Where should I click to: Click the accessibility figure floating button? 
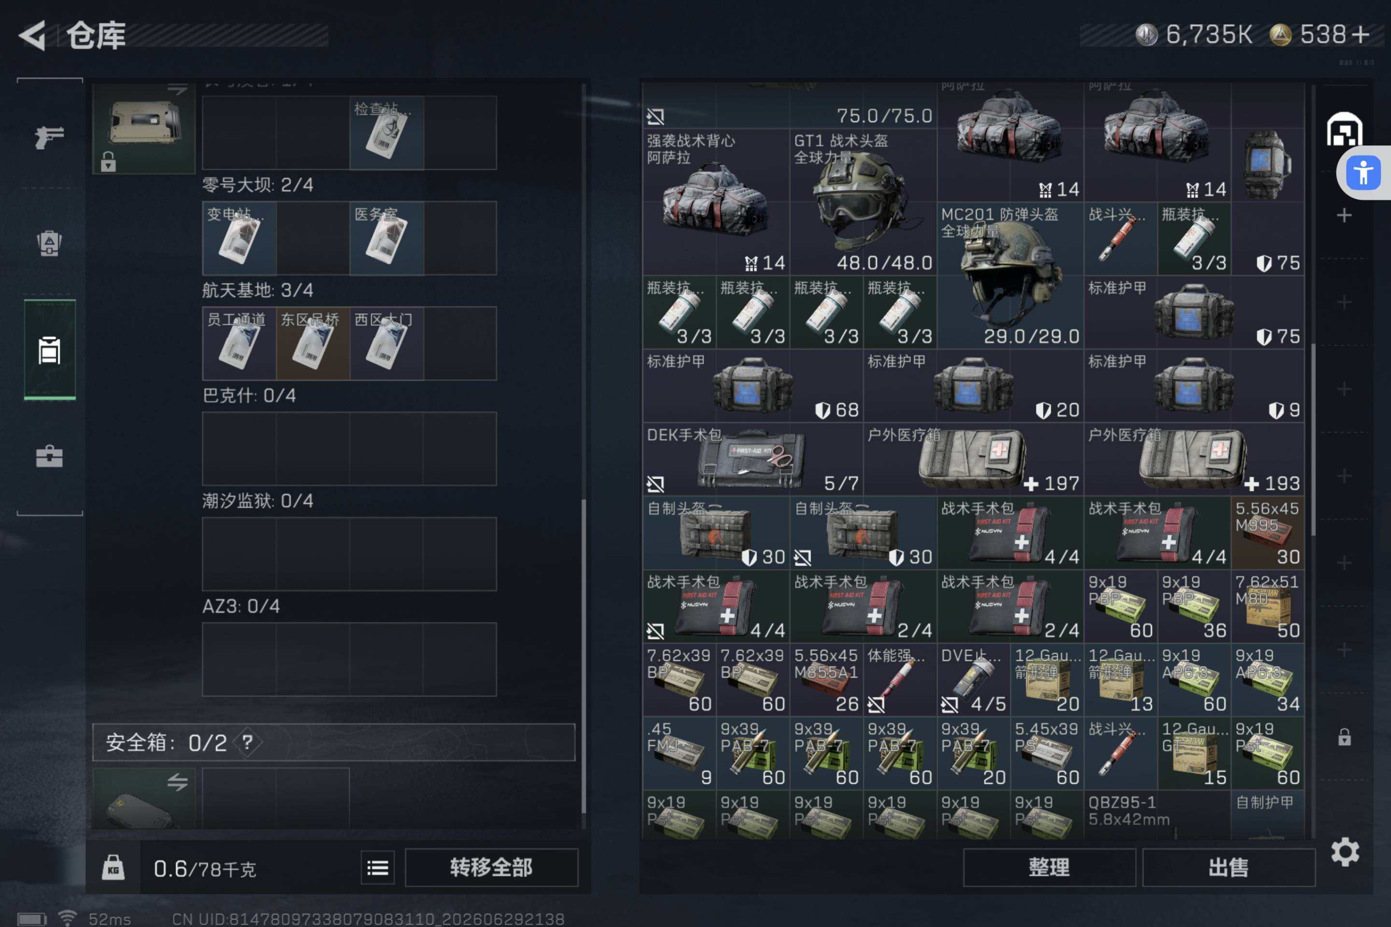click(x=1363, y=173)
